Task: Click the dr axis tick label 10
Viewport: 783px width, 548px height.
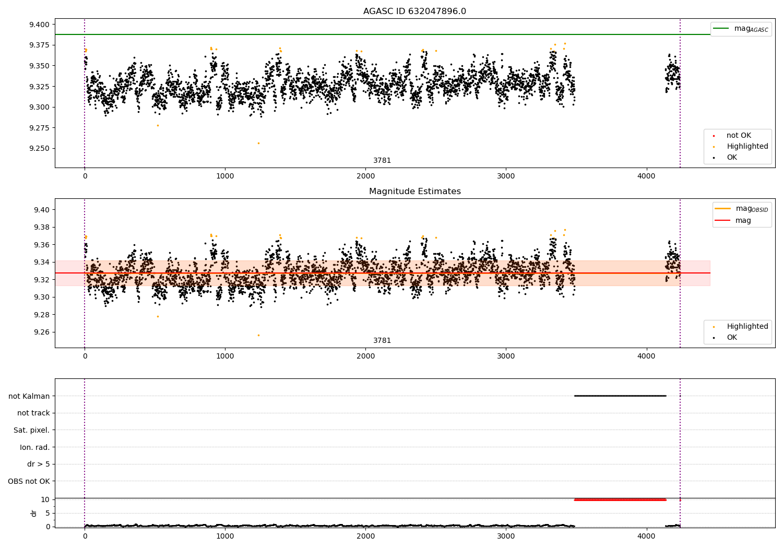Action: tap(45, 499)
